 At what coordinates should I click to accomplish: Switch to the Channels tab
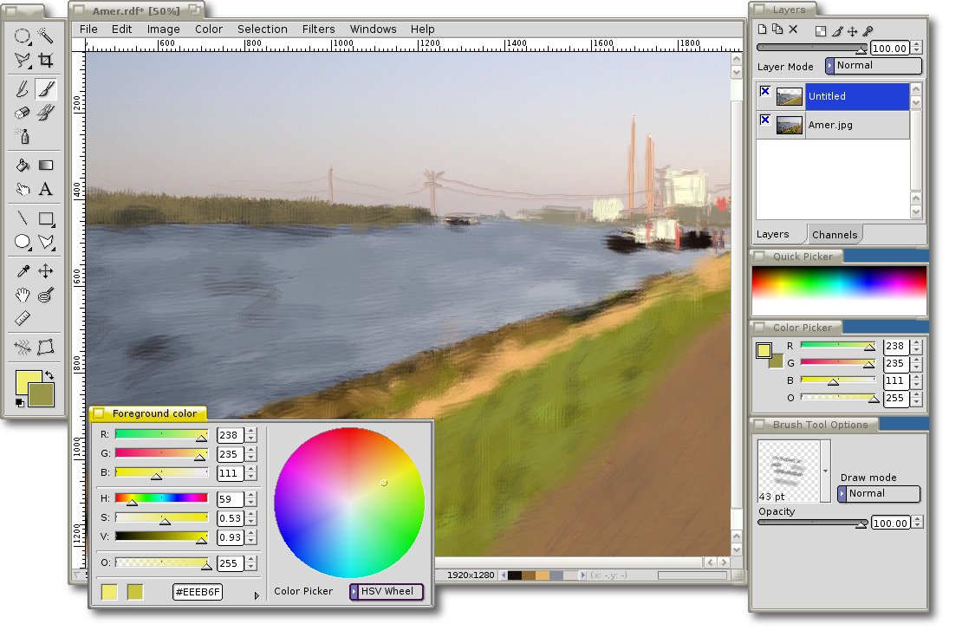[x=835, y=235]
